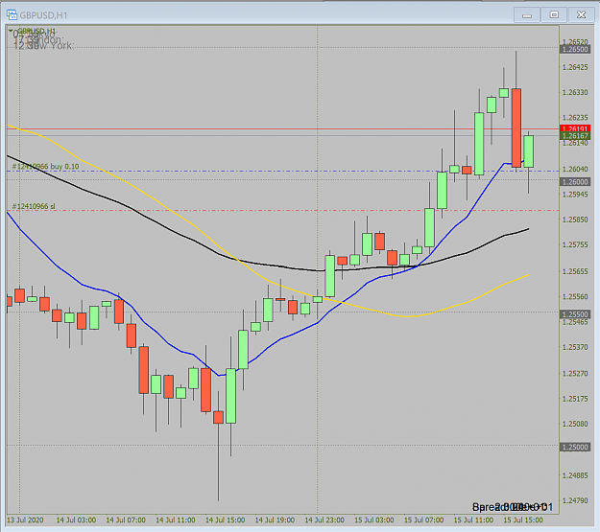The image size is (600, 532).
Task: Click the 14 Jul 23:00 time axis label
Action: 324,520
